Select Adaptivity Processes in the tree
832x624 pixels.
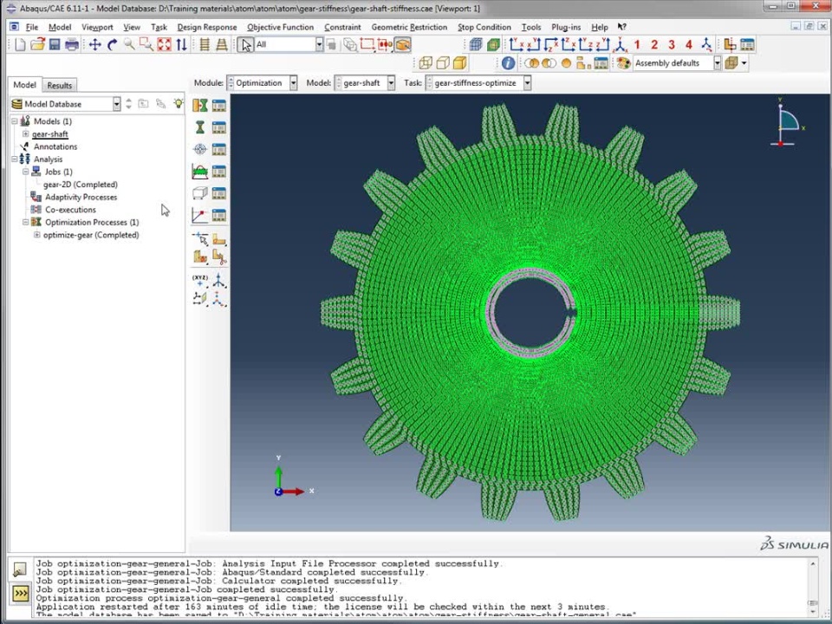(81, 198)
